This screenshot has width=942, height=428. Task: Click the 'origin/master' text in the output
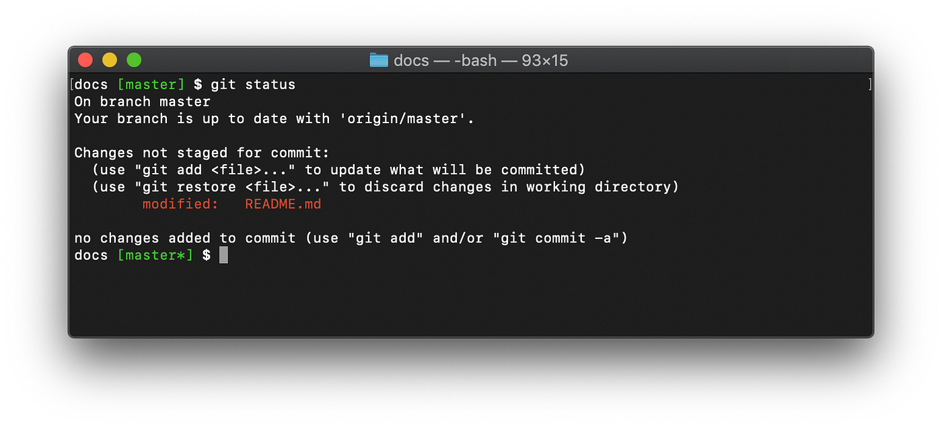pyautogui.click(x=401, y=118)
